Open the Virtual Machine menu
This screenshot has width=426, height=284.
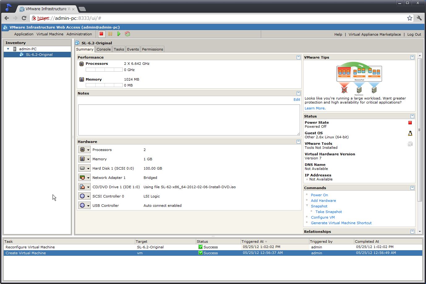tap(50, 34)
